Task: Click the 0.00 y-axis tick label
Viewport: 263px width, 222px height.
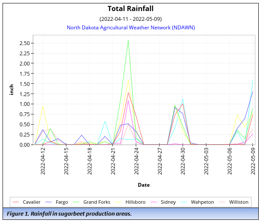Action: 25,145
